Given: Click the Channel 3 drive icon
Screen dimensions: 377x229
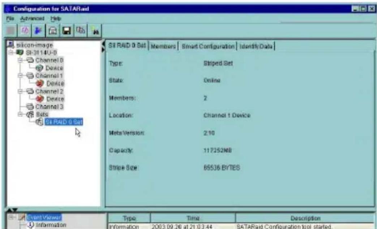Looking at the screenshot, I should pyautogui.click(x=30, y=107).
